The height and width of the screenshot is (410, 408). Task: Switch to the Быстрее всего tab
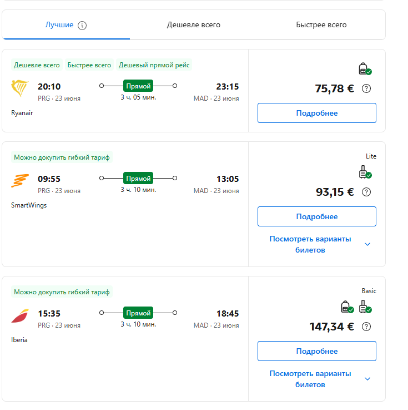pyautogui.click(x=321, y=25)
